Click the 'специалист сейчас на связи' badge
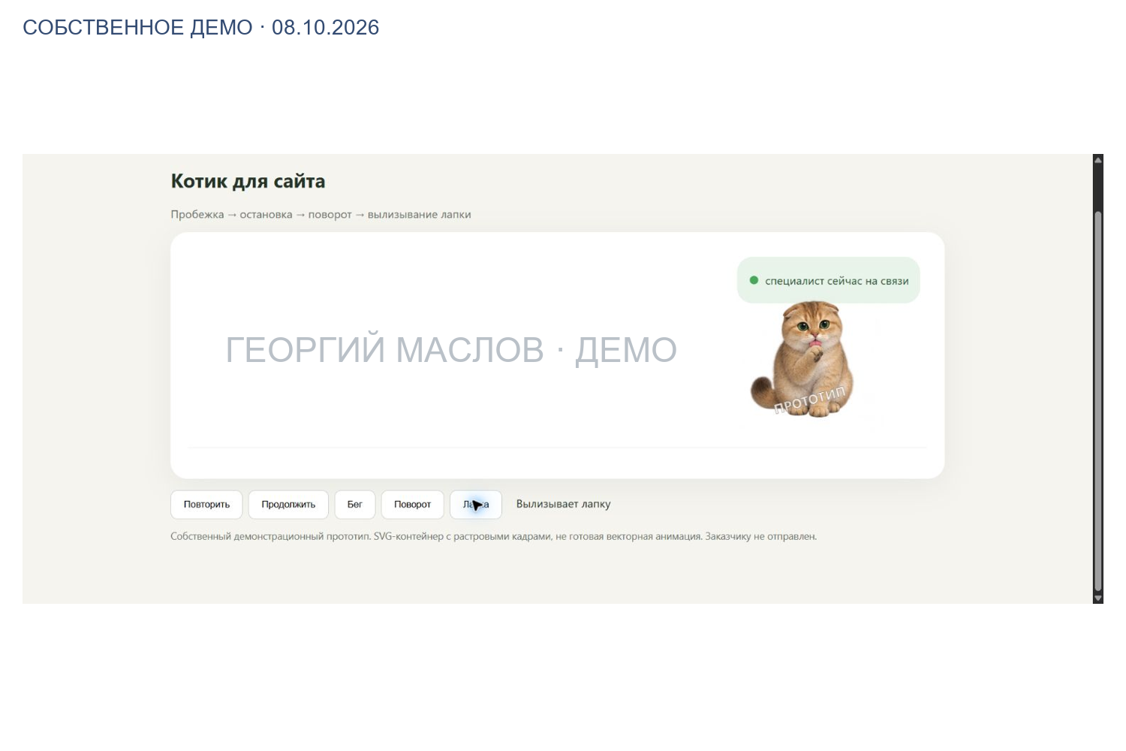The width and height of the screenshot is (1126, 751). coord(829,281)
